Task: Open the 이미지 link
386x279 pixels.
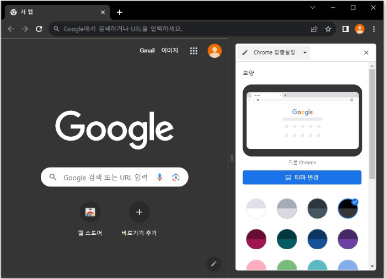Action: point(169,51)
